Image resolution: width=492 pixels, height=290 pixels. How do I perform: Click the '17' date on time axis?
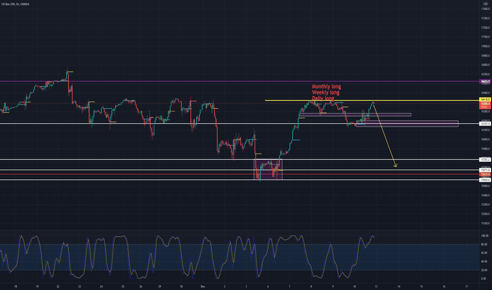pos(467,286)
